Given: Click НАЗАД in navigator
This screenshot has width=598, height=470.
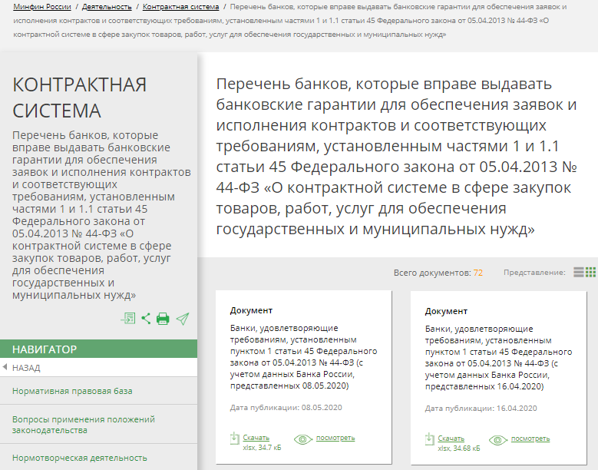Looking at the screenshot, I should (x=26, y=368).
